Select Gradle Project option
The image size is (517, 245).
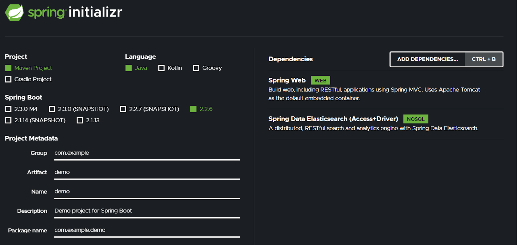(28, 79)
